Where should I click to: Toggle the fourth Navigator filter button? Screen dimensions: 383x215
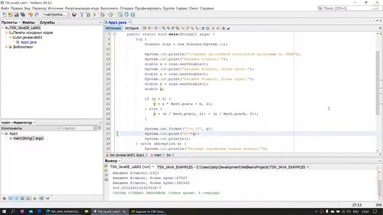23,198
